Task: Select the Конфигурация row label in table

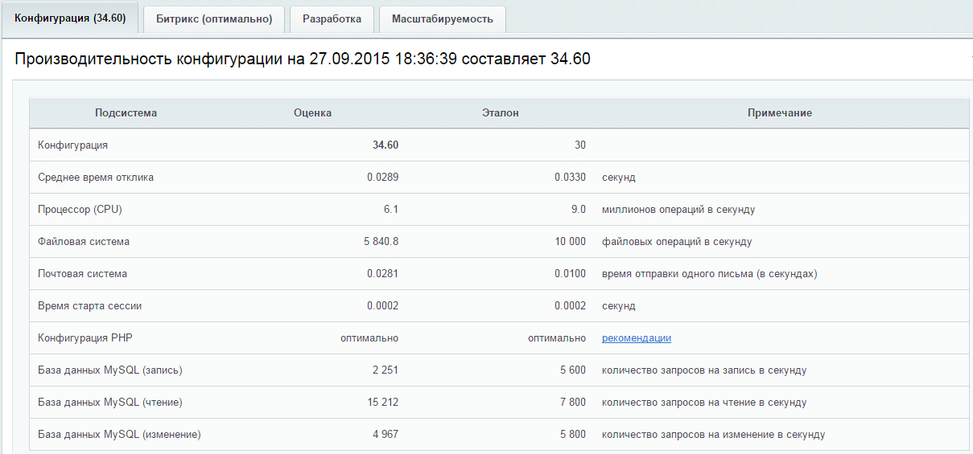Action: pos(72,145)
